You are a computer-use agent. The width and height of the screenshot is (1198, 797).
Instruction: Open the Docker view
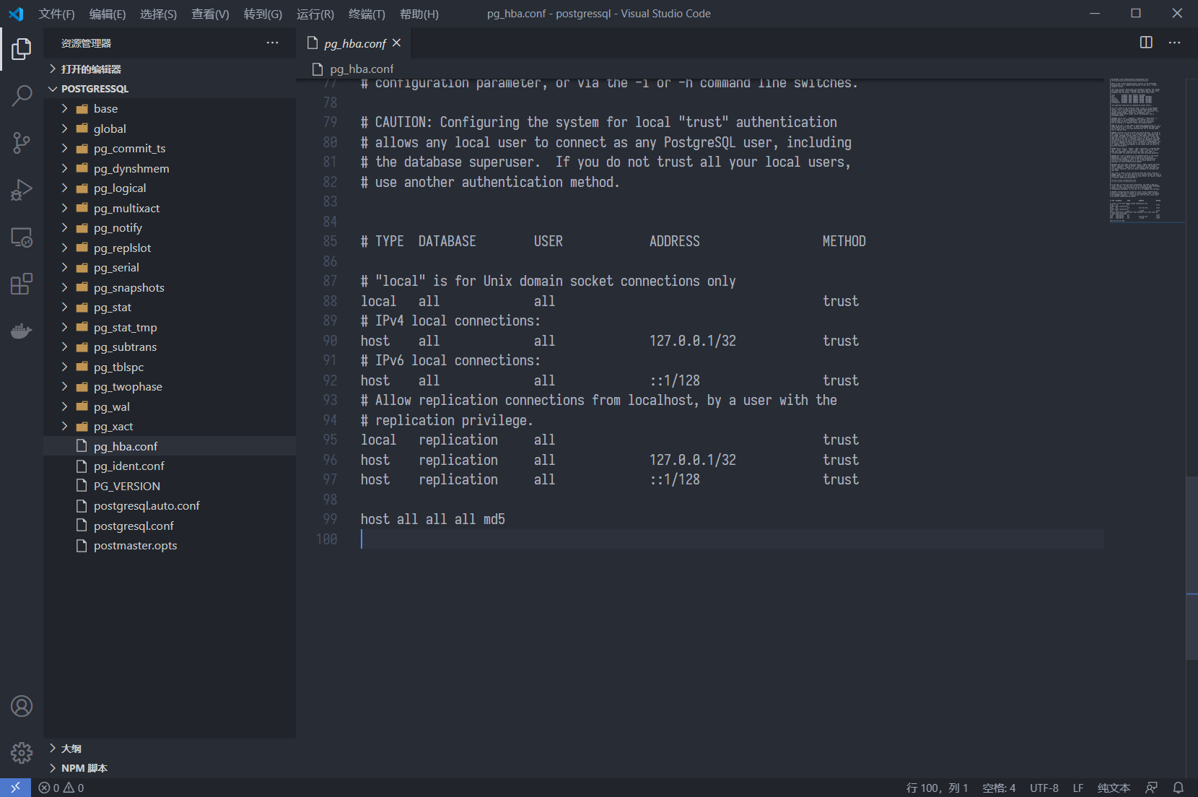[22, 331]
